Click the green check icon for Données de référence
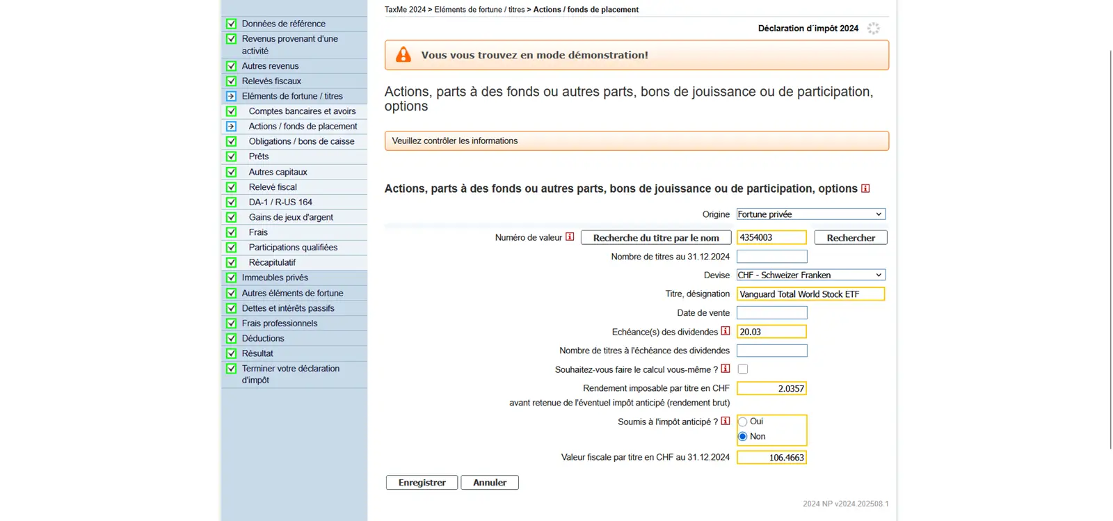This screenshot has height=521, width=1113. [x=232, y=24]
